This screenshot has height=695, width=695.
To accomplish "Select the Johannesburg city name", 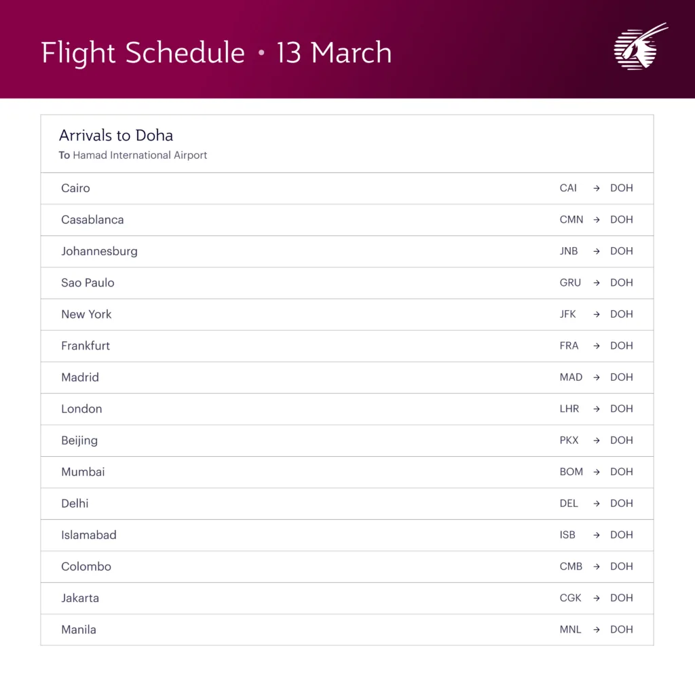I will pos(99,251).
